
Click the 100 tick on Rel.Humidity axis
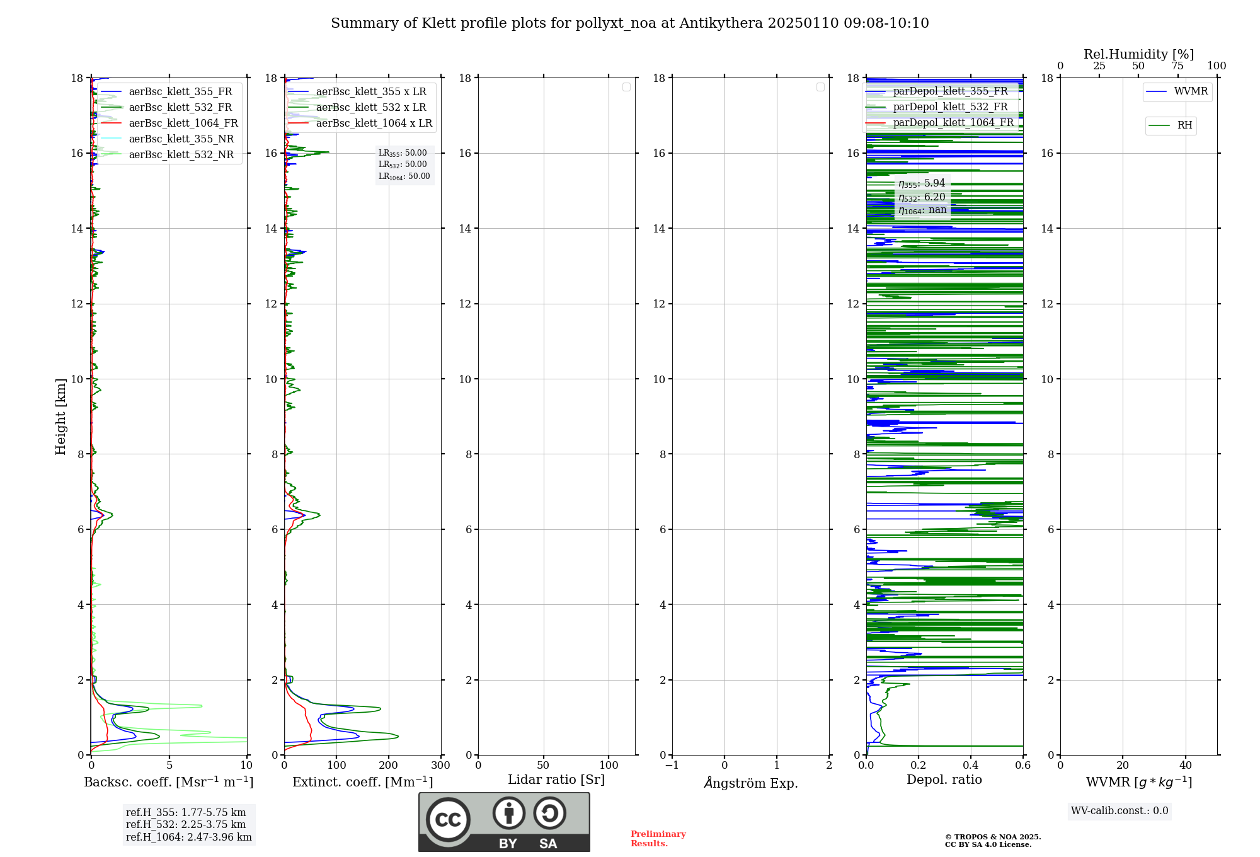click(1217, 66)
